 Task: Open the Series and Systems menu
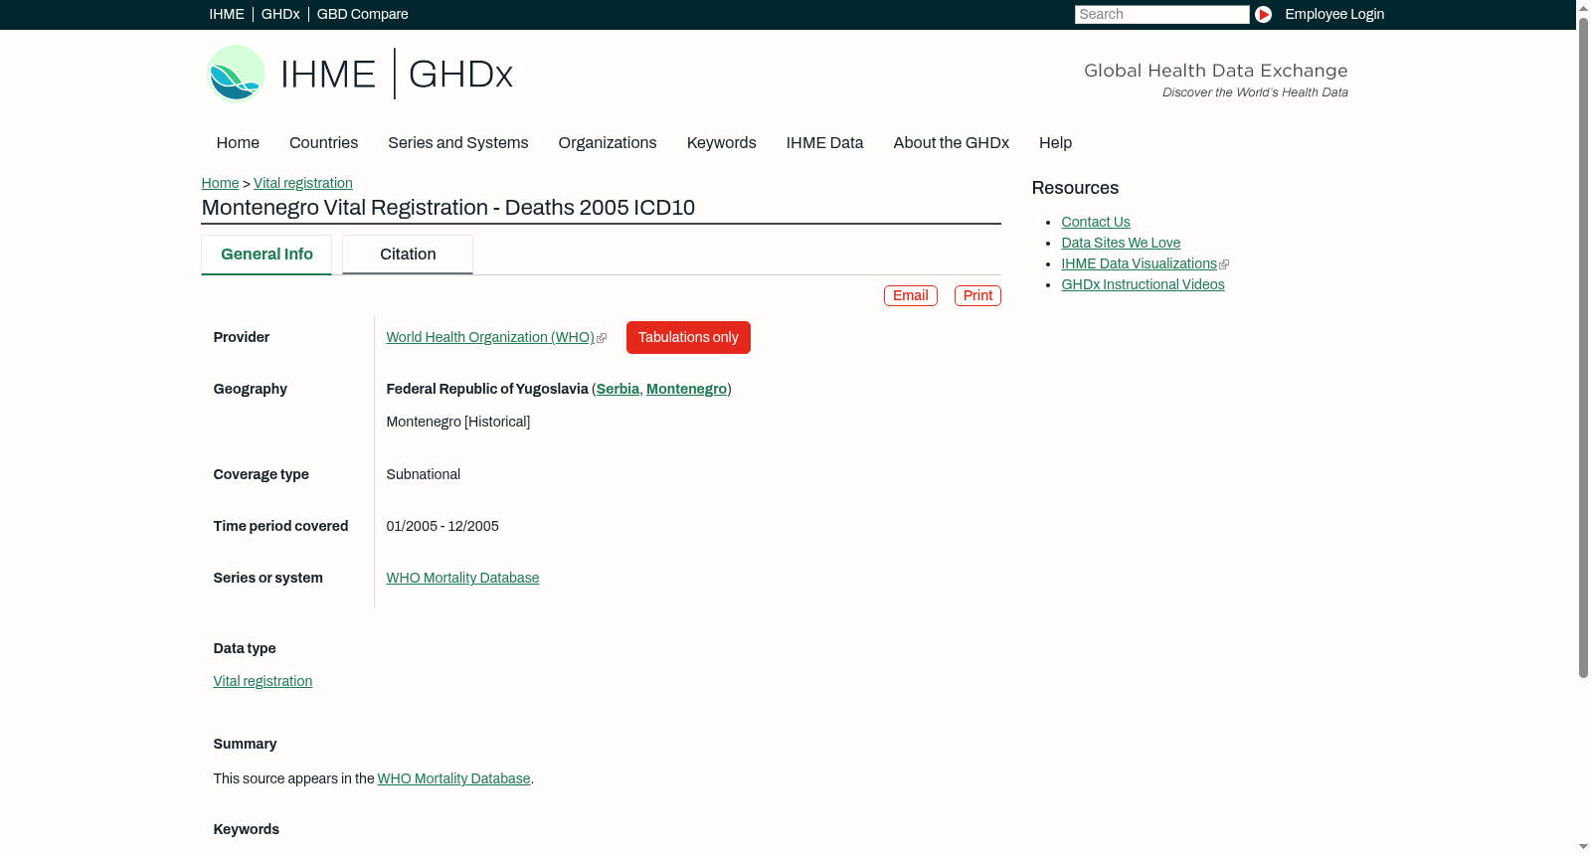coord(458,143)
